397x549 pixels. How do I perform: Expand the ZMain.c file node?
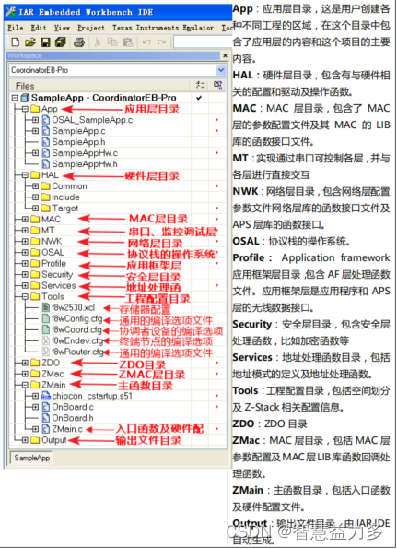35,429
